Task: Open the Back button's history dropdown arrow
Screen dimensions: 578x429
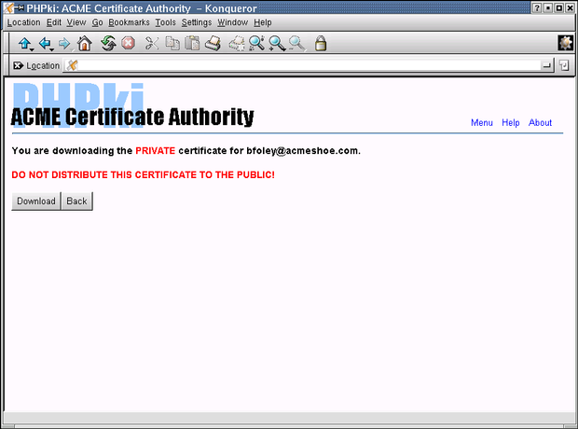Action: 52,49
